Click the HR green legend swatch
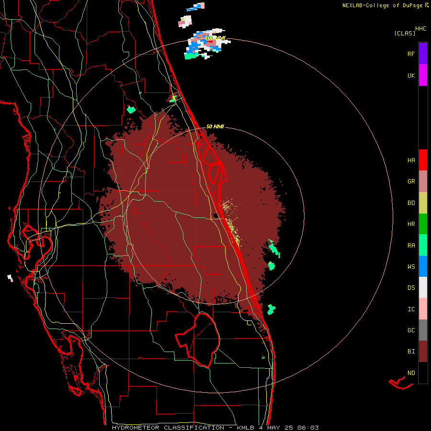This screenshot has height=431, width=431. [x=423, y=224]
